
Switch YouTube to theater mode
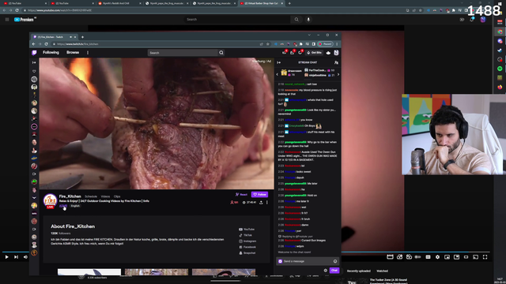tap(466, 257)
